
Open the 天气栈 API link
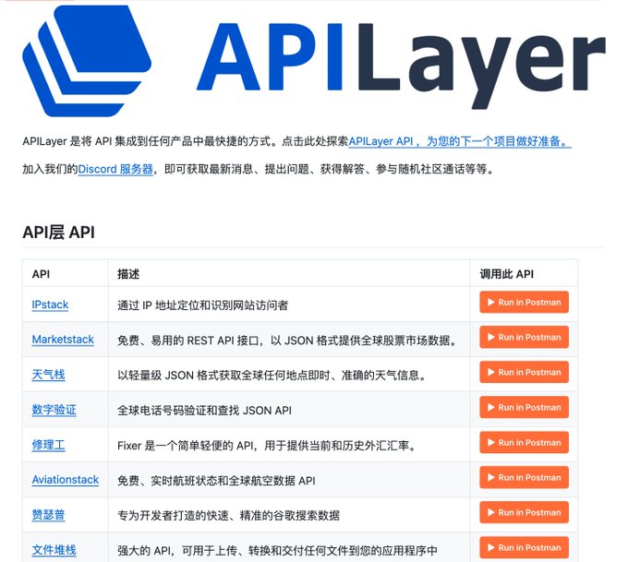[48, 375]
